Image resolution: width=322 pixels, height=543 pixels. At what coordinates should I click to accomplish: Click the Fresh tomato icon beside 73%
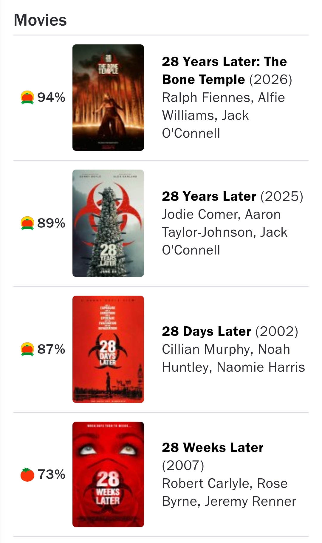[27, 474]
